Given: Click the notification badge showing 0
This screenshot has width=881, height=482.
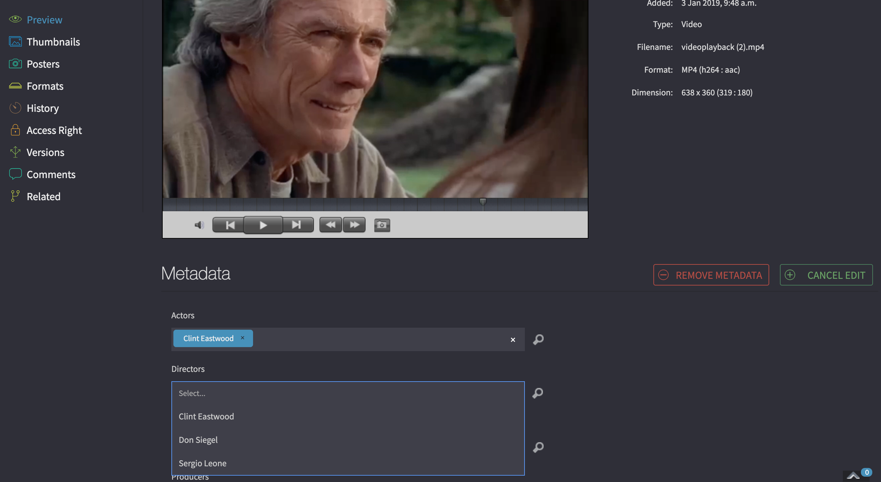Looking at the screenshot, I should 867,472.
